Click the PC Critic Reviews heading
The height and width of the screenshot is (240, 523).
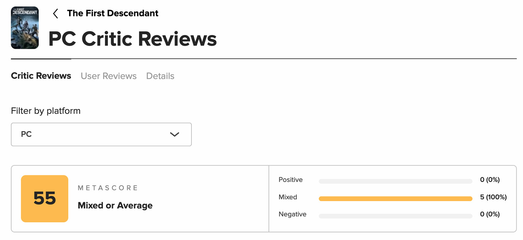(x=132, y=39)
